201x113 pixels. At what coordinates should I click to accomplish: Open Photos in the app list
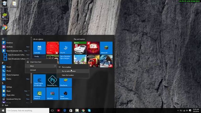coord(15,79)
